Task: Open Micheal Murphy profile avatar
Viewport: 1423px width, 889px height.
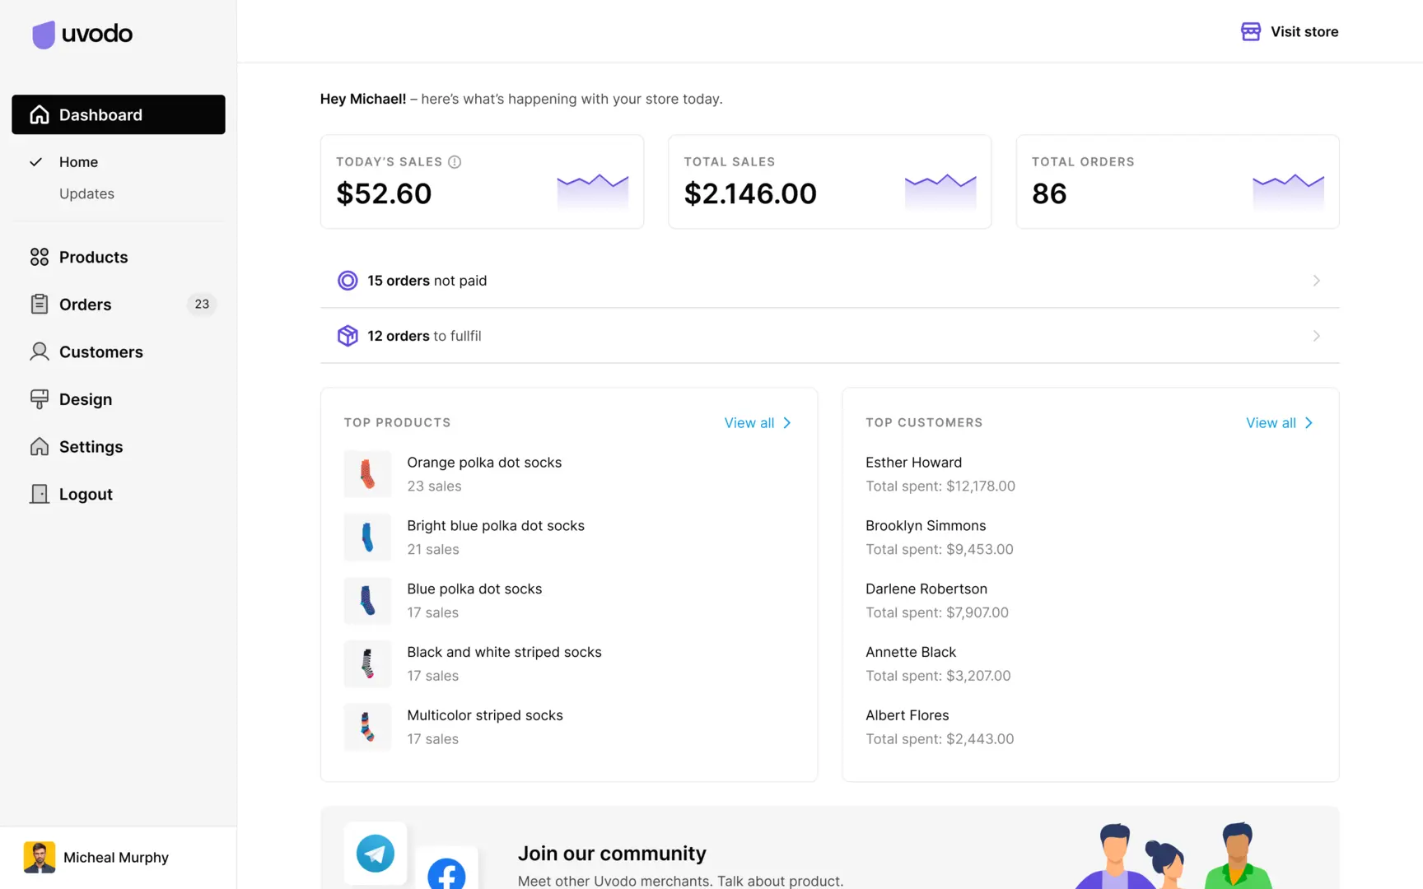Action: click(40, 857)
